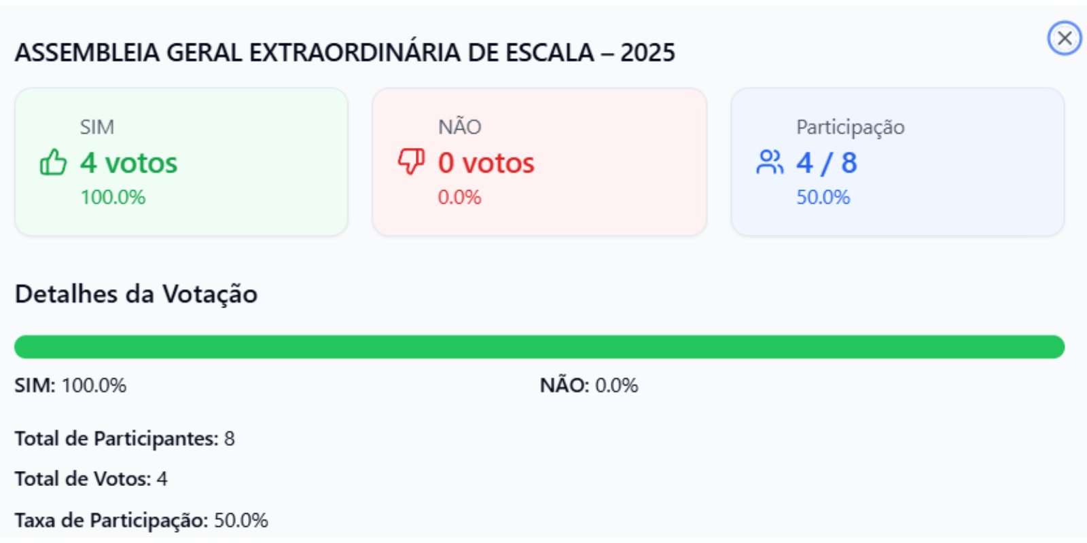Click the "SIM: 100.0%" label below the bar
The height and width of the screenshot is (543, 1087).
[71, 386]
